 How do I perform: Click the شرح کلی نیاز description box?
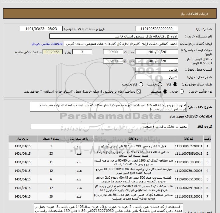point(108,107)
